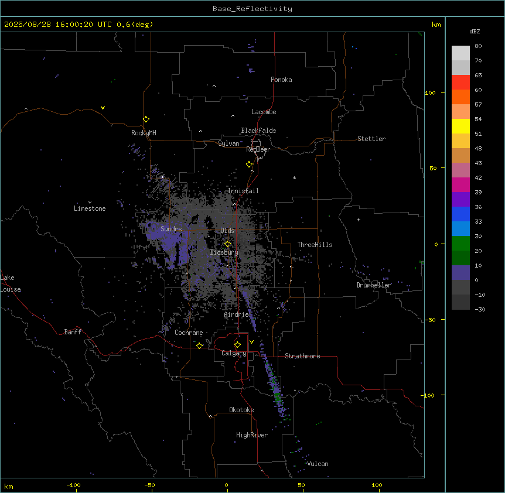
Task: Choose the bright green swatch in dBZ legend
Action: click(x=460, y=244)
